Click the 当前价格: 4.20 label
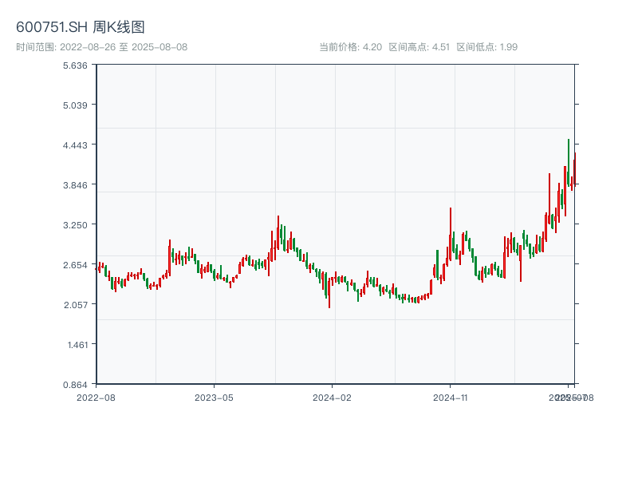 350,47
